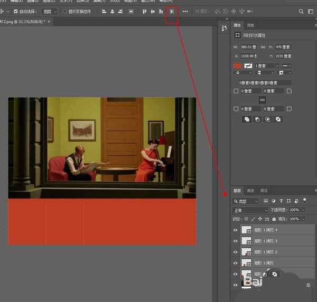Viewport: 317px width, 302px height.
Task: Toggle the 自动选择 auto-select checkbox
Action: click(16, 11)
